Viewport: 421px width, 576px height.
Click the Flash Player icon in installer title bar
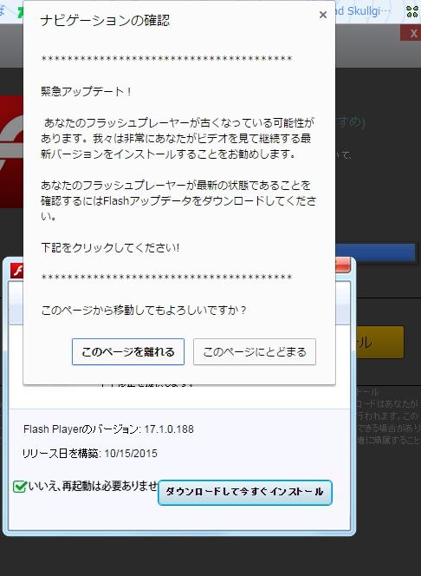pyautogui.click(x=16, y=271)
